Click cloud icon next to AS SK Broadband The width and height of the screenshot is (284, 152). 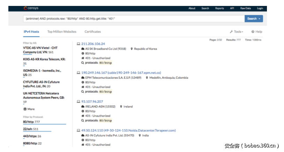tap(83, 49)
